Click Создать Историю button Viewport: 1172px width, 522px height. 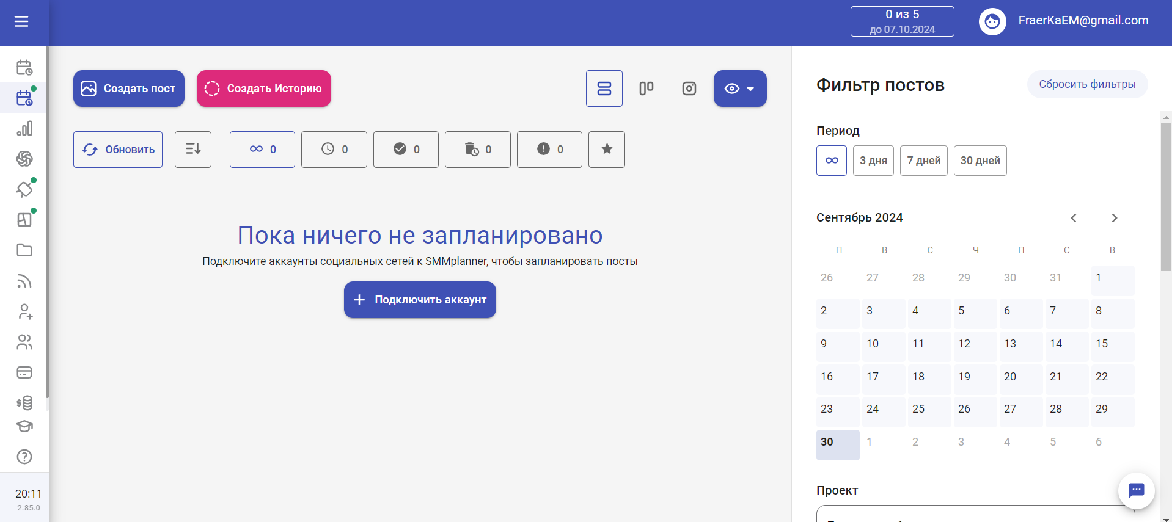[264, 89]
